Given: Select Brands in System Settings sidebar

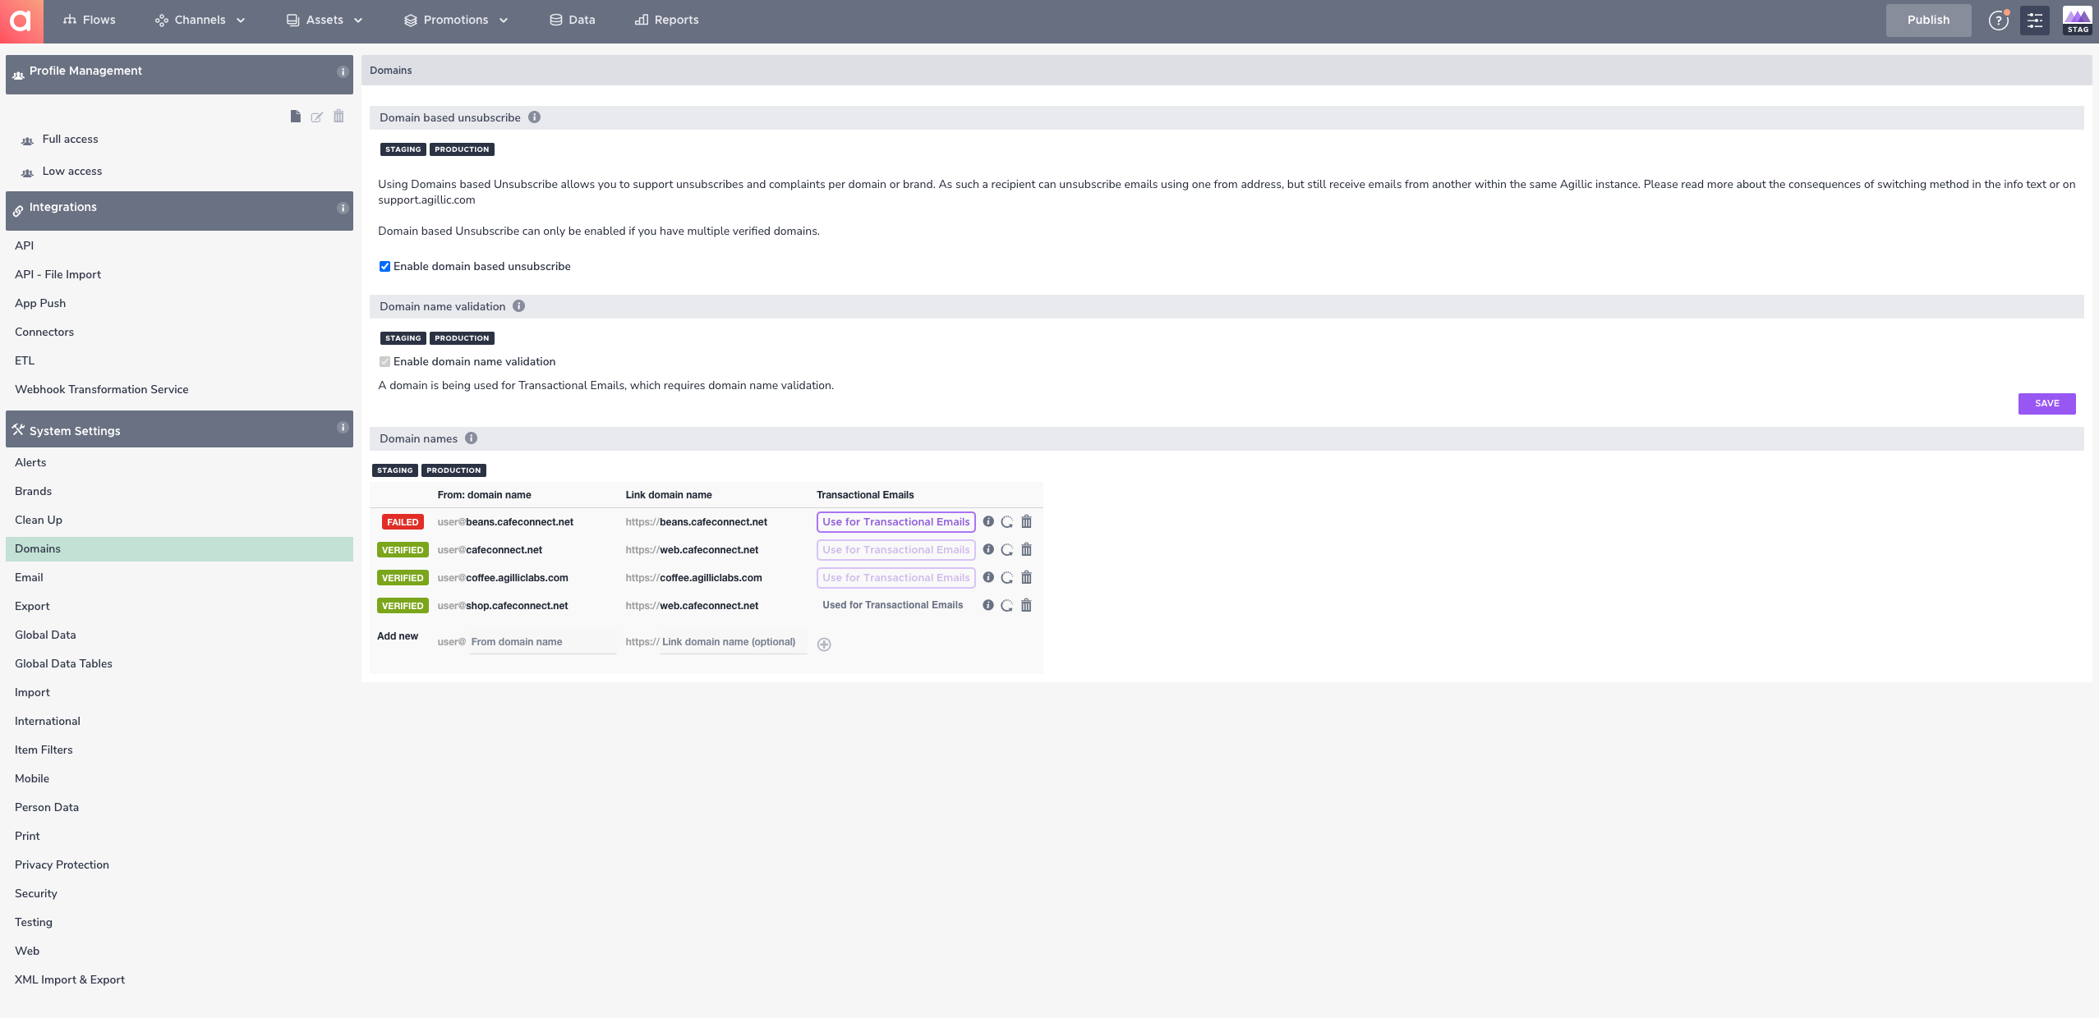Looking at the screenshot, I should coord(34,491).
